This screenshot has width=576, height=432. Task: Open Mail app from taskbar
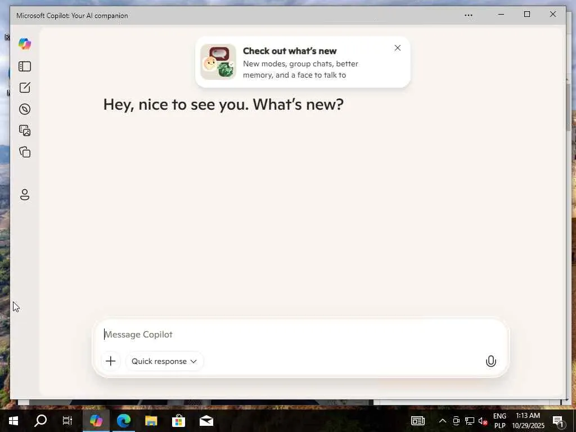click(x=206, y=421)
